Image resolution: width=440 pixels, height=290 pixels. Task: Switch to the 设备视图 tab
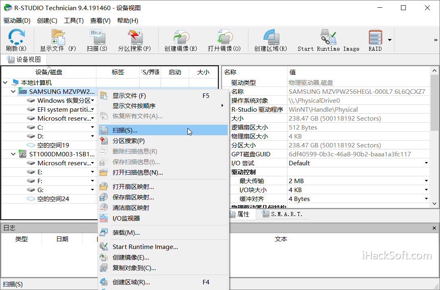(24, 59)
